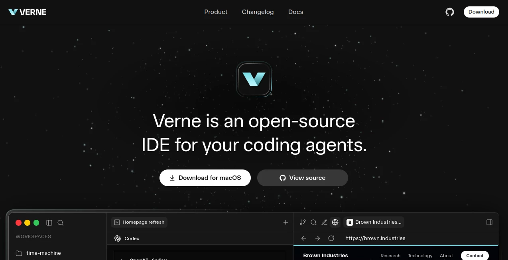
Task: Open Technology link in embedded site
Action: [420, 256]
